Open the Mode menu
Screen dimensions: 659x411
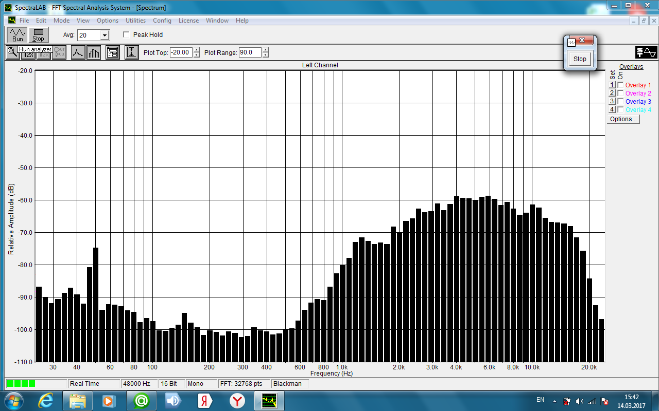(x=62, y=21)
